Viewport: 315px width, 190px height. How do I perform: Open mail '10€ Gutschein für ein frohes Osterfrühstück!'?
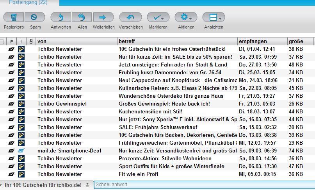(172, 49)
